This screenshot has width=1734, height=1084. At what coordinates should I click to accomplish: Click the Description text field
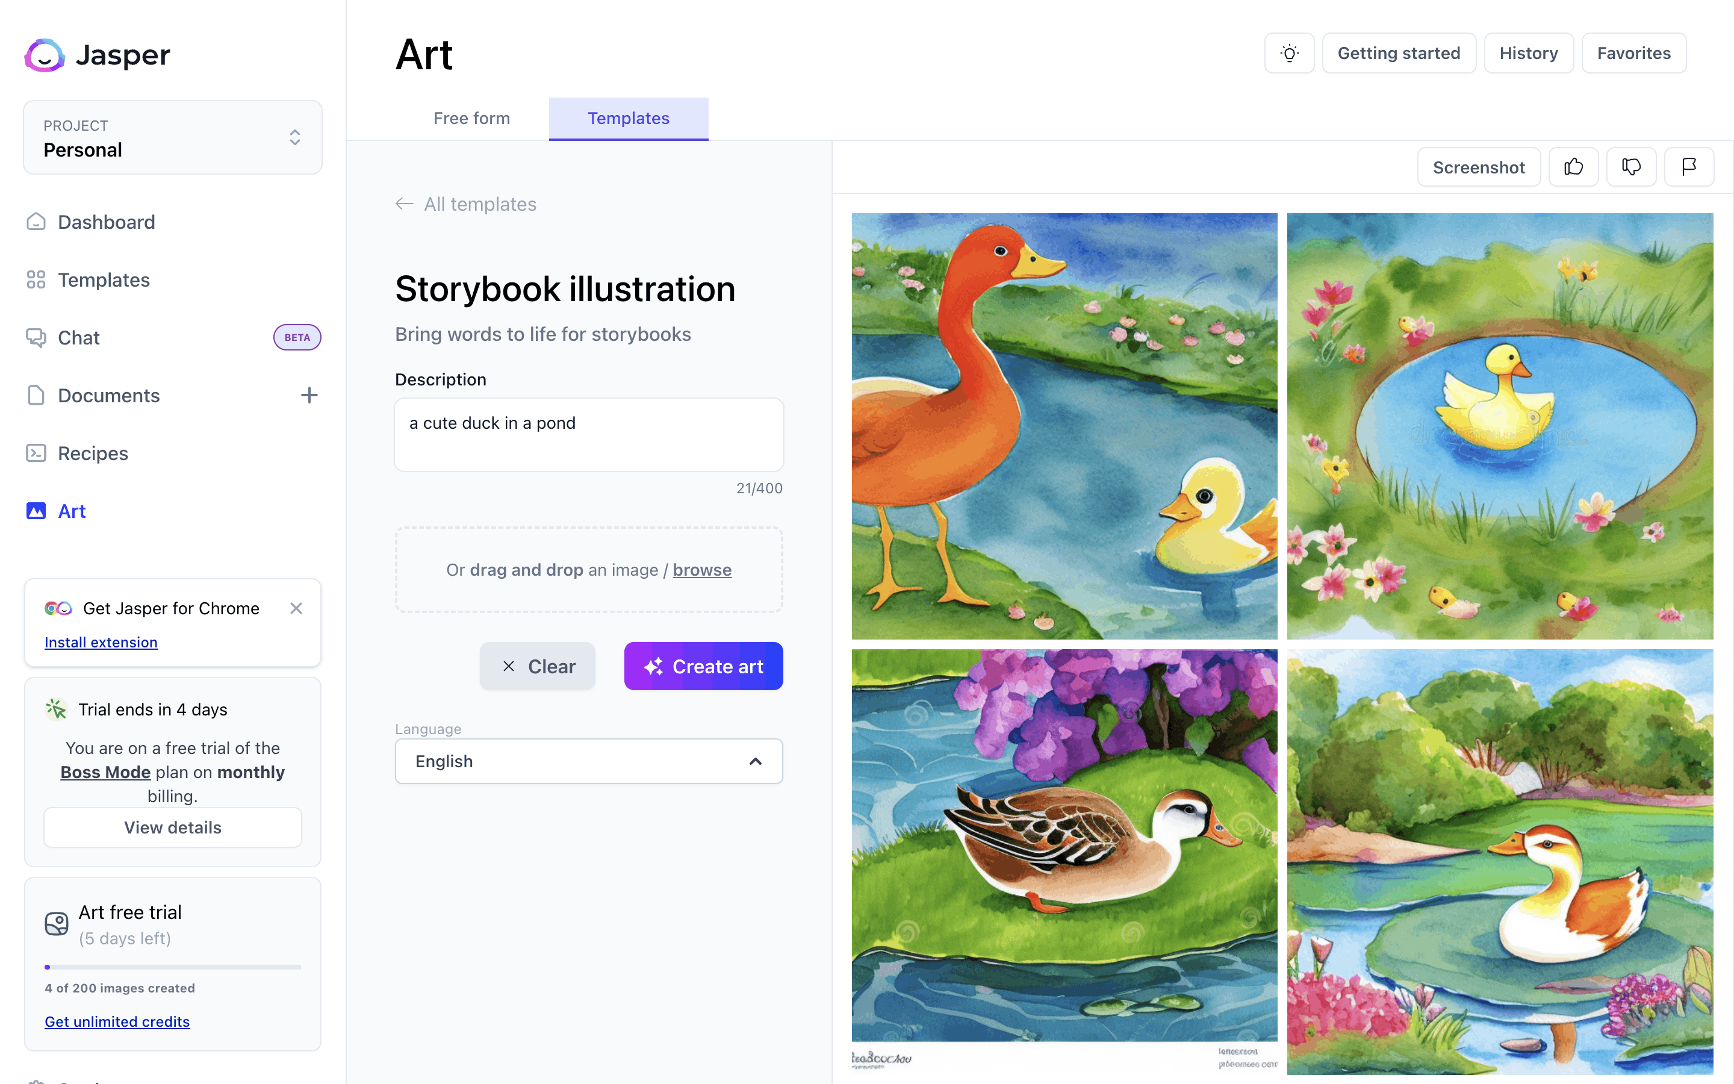588,434
